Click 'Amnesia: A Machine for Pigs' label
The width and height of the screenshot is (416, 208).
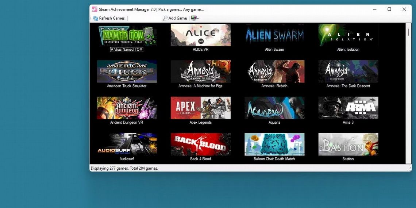[x=201, y=86]
